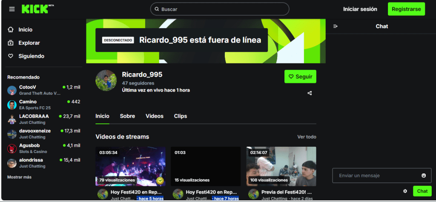436x202 pixels.
Task: Switch to the Sobre tab
Action: (x=127, y=116)
